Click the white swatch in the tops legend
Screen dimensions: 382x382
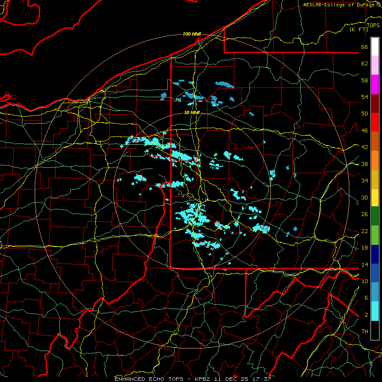click(375, 47)
